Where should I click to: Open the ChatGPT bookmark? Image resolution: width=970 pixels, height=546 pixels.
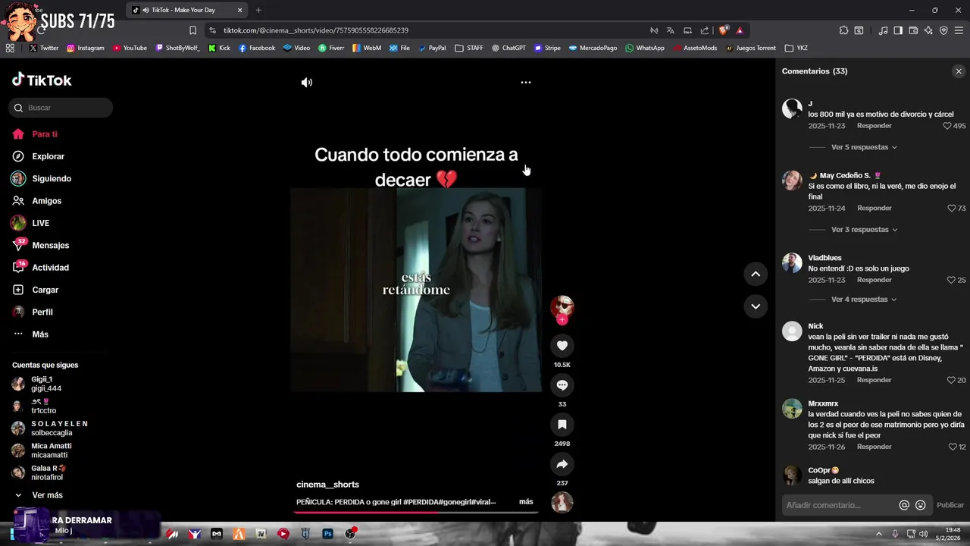point(508,48)
